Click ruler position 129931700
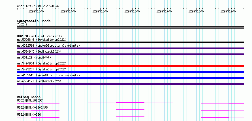The width and height of the screenshot is (252, 121). coord(164,11)
